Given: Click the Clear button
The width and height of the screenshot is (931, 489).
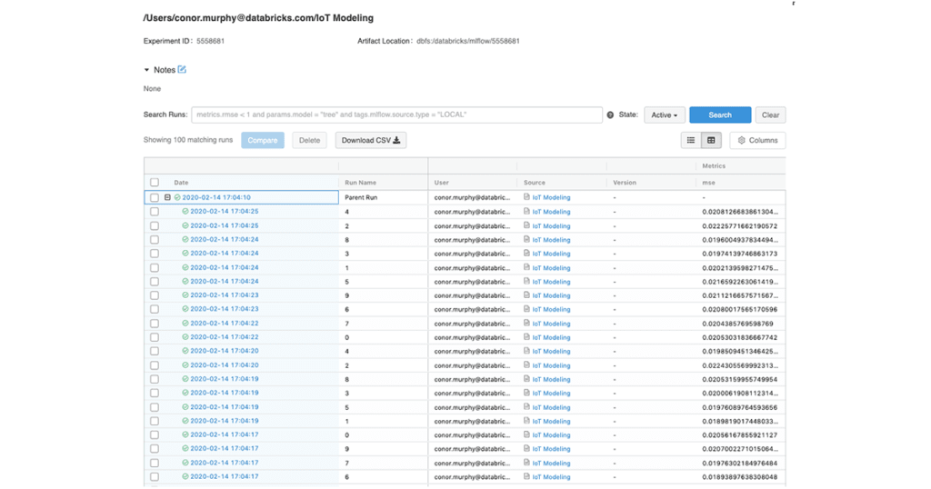Looking at the screenshot, I should [770, 115].
